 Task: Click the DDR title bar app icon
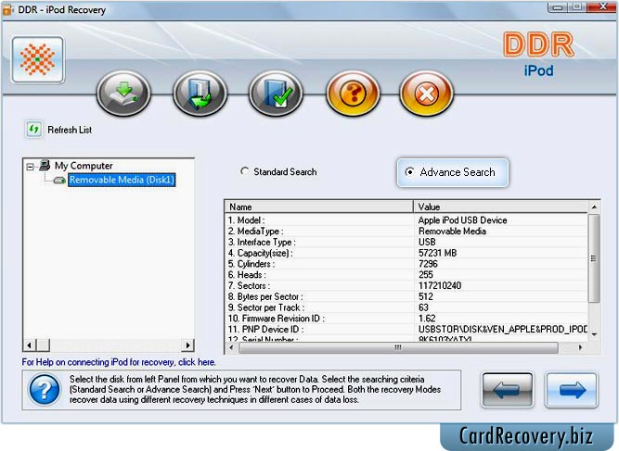[x=8, y=10]
